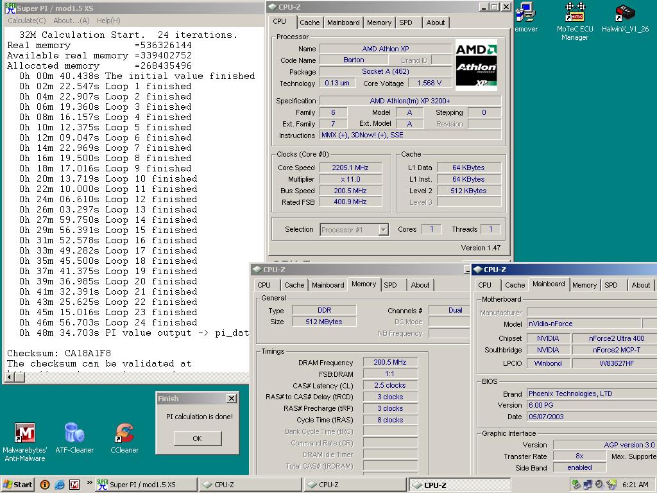Screen dimensions: 657x493
Task: Click the 'Loop 24 finished' result line
Action: [108, 323]
